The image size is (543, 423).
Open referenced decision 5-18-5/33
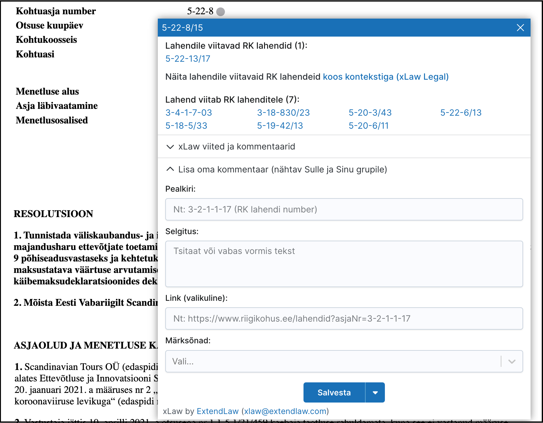(186, 126)
